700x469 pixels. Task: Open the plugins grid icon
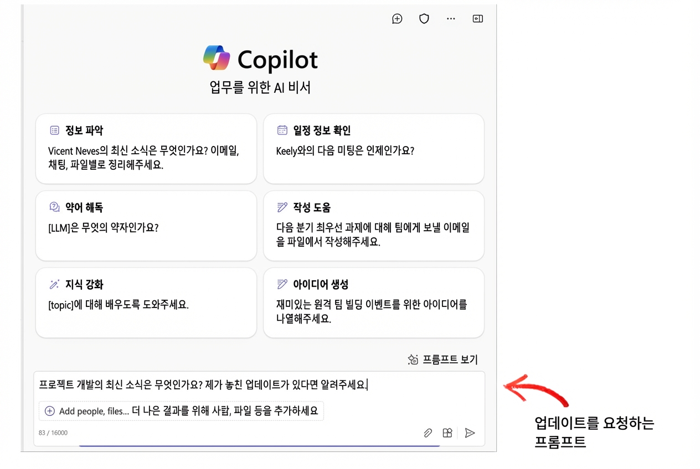tap(447, 433)
